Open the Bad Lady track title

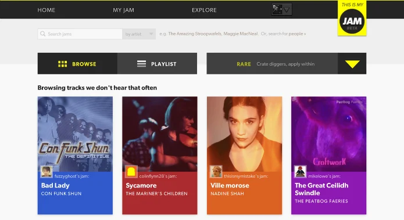tap(55, 185)
